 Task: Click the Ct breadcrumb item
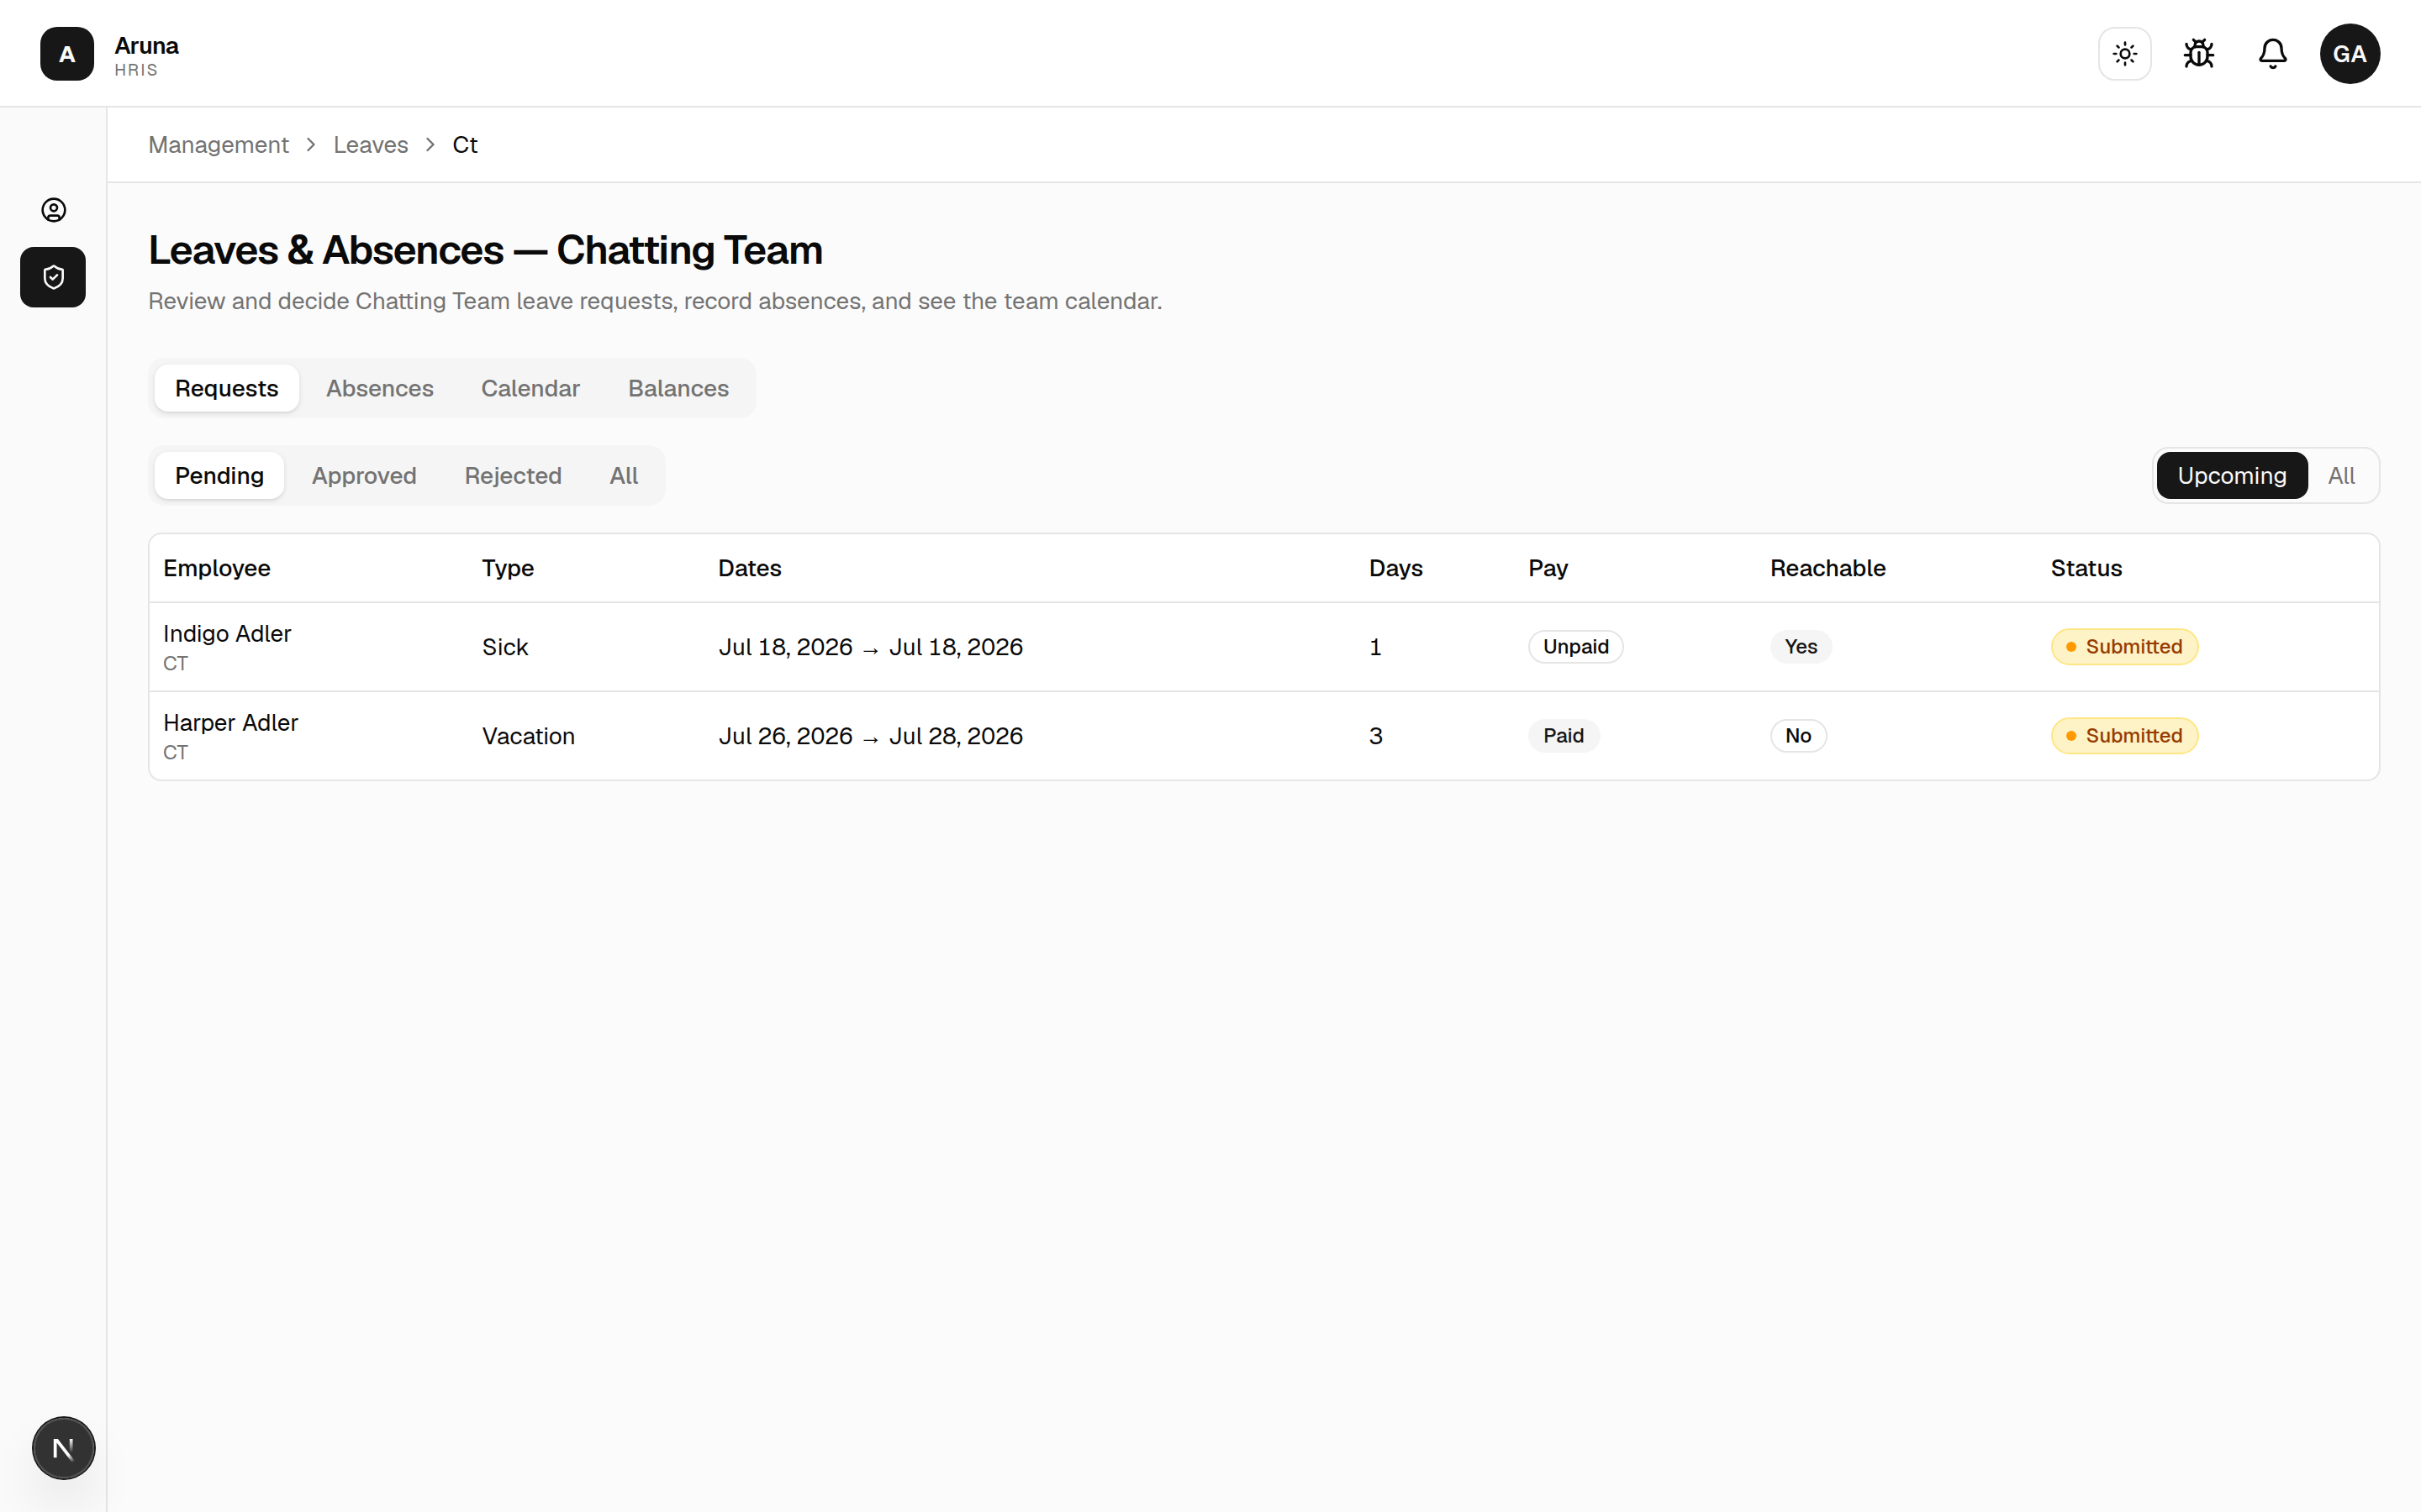pos(465,145)
